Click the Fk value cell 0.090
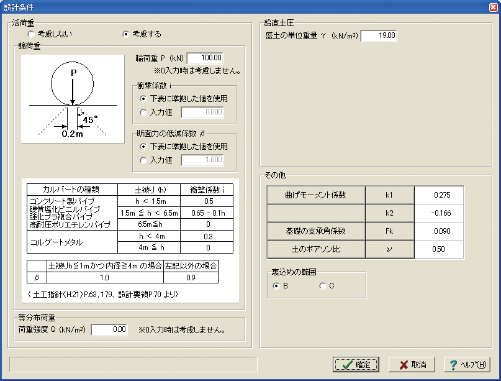This screenshot has height=381, width=501. 439,231
